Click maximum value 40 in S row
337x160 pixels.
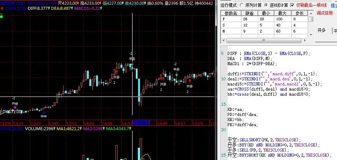282,25
